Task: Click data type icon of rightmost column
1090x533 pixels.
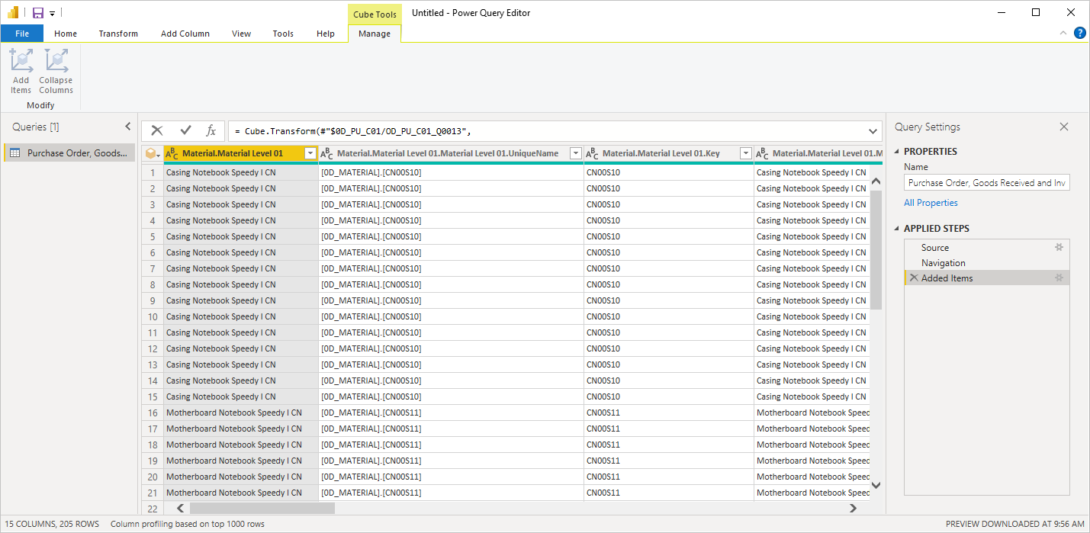Action: click(x=762, y=153)
